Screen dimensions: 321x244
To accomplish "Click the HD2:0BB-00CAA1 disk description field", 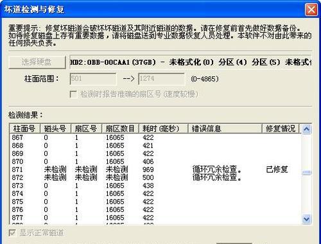I will (191, 62).
